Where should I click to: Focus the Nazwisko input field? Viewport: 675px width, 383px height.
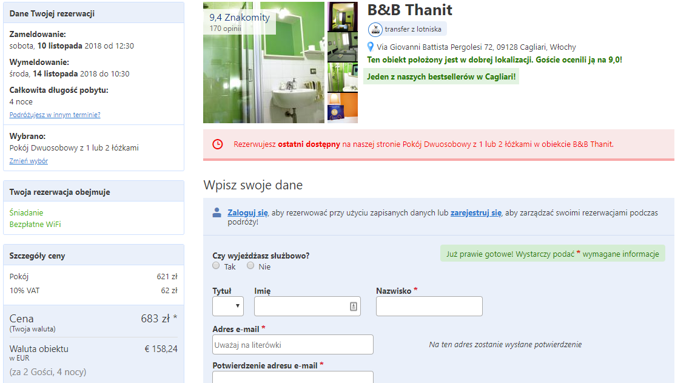point(429,307)
